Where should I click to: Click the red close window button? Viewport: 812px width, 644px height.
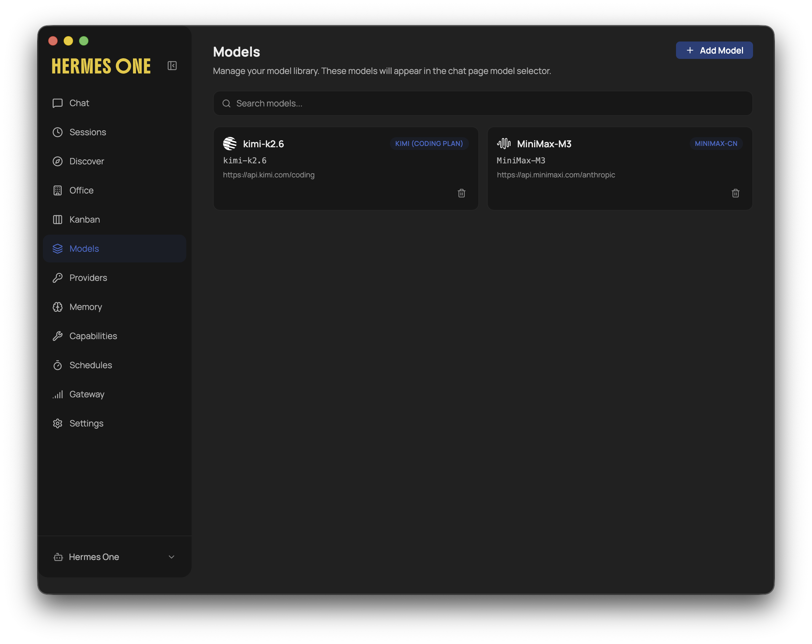pos(53,41)
